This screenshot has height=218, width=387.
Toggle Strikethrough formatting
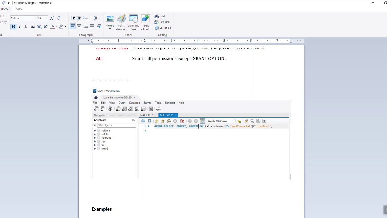(x=33, y=27)
